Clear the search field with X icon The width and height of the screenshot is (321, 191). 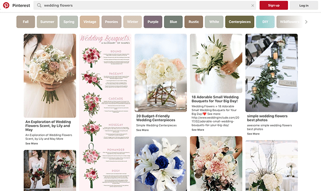[252, 6]
